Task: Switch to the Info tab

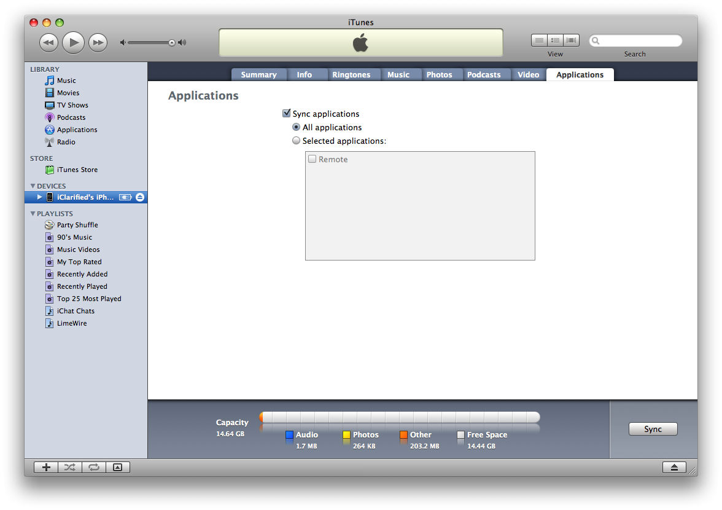Action: (x=305, y=74)
